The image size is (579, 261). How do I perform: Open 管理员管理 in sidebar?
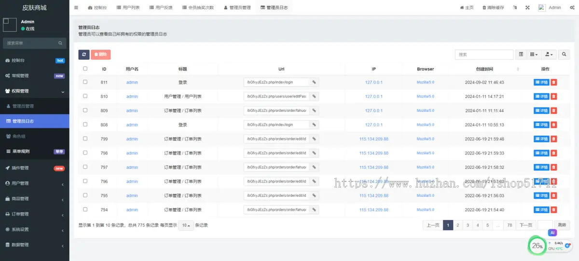[x=35, y=106]
